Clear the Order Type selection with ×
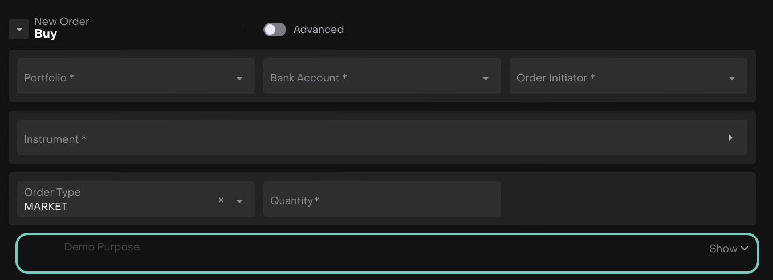 (221, 200)
